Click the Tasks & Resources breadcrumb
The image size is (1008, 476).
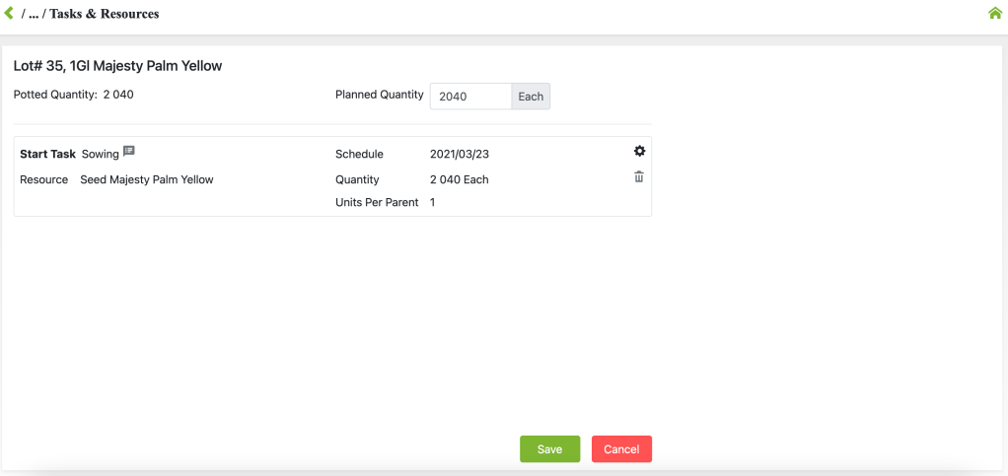tap(104, 15)
